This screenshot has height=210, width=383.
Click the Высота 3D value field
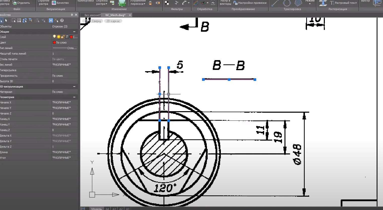(64, 81)
